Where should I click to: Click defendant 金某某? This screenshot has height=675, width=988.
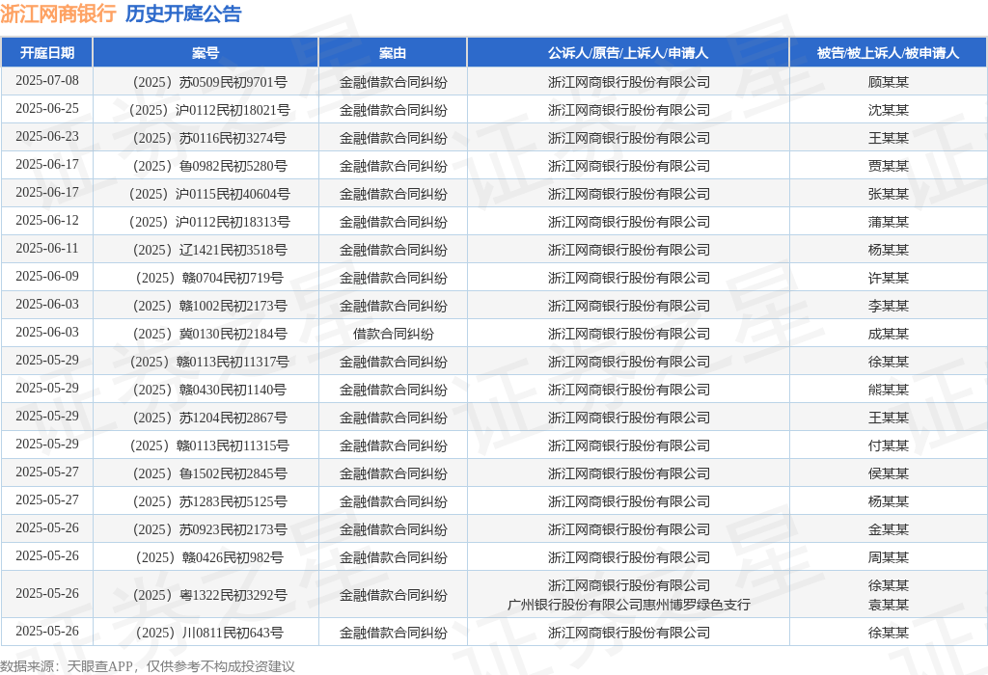(x=889, y=529)
